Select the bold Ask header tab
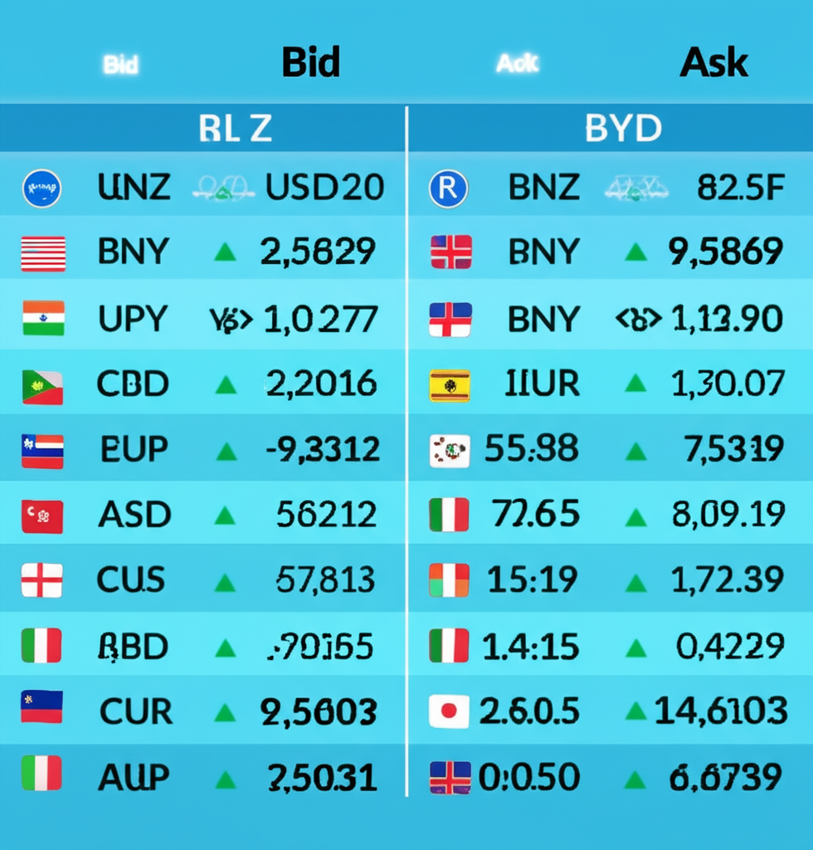Screen dimensions: 813x850 pos(713,63)
